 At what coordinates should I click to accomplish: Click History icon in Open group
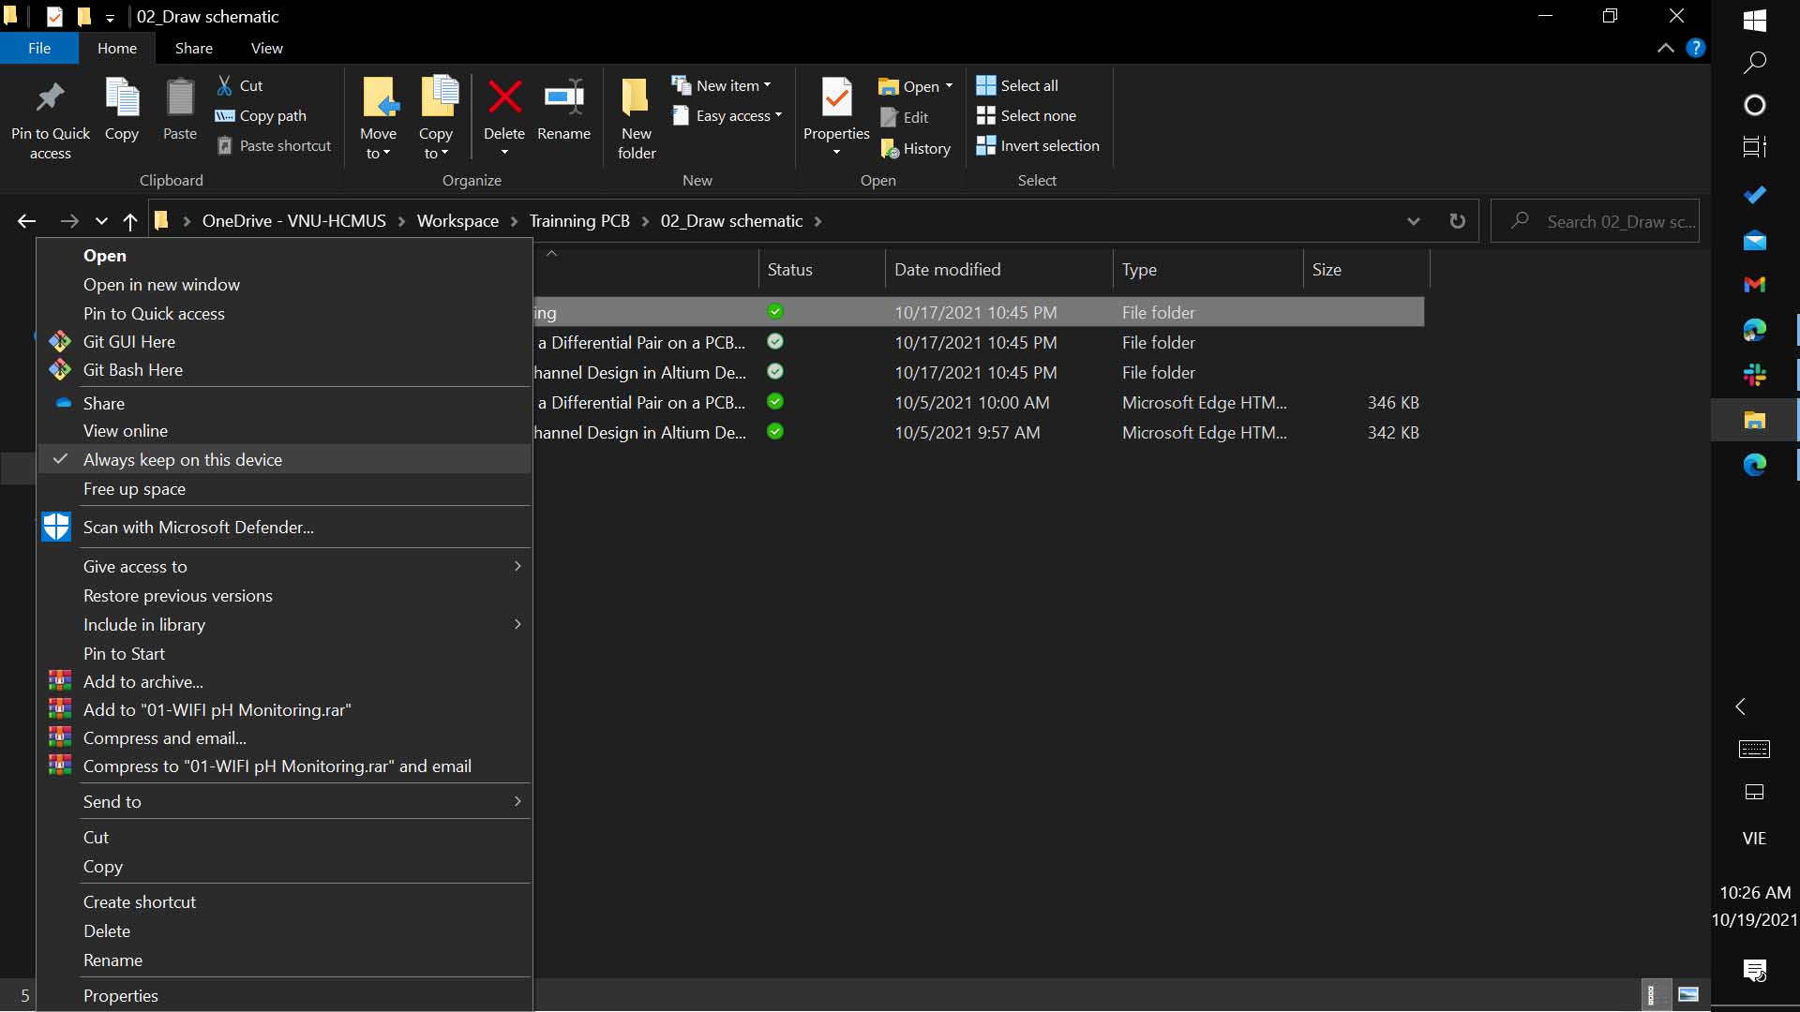915,148
